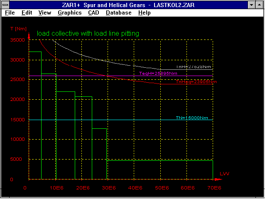Open the View menu

click(44, 13)
